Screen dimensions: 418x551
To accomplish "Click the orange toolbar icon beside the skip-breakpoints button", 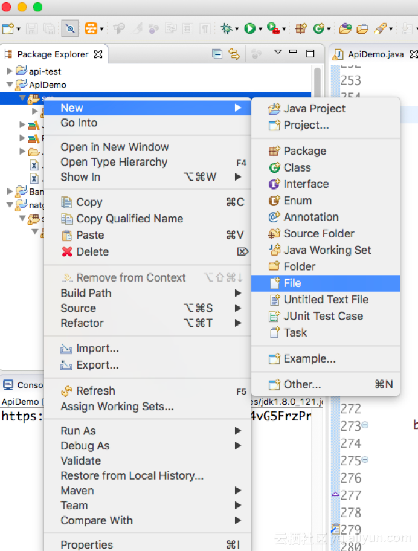I will pyautogui.click(x=91, y=28).
